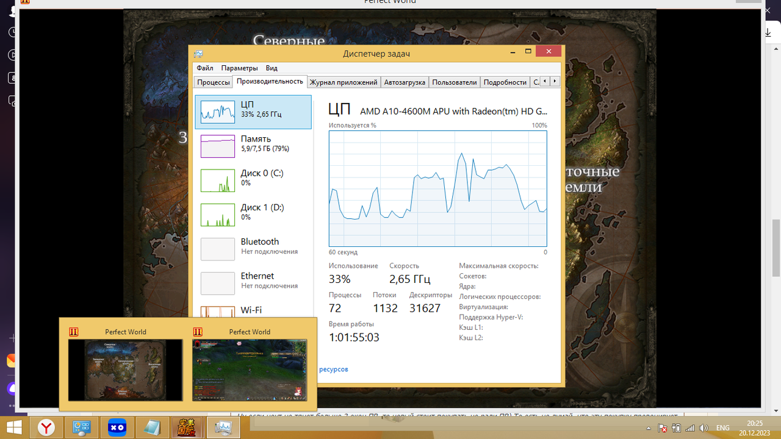The width and height of the screenshot is (781, 439).
Task: Switch to the Процессы tab
Action: 214,82
